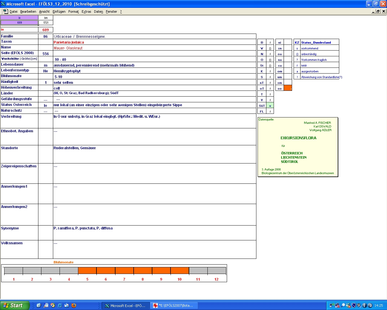Click the 'EXKURSIONSFLORA' title in Datenquelle box
Image resolution: width=387 pixels, height=310 pixels.
[x=298, y=138]
